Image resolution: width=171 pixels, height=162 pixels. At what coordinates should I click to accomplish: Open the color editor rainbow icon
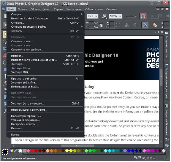[11, 151]
